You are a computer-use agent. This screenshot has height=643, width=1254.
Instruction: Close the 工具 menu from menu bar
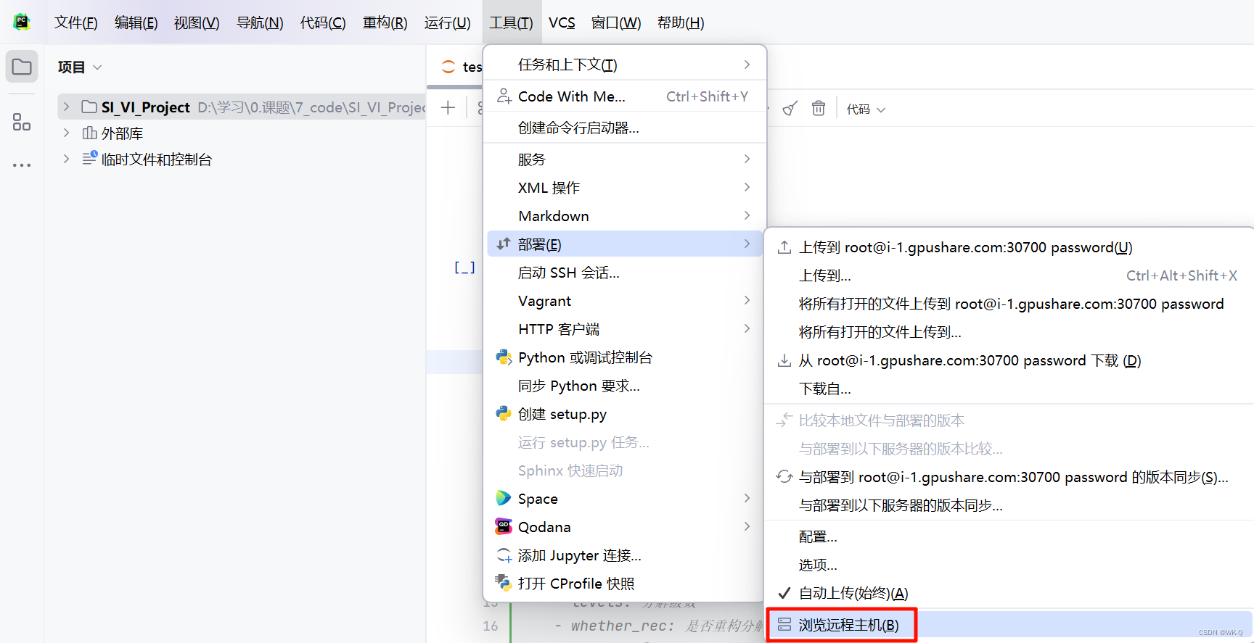pos(511,22)
